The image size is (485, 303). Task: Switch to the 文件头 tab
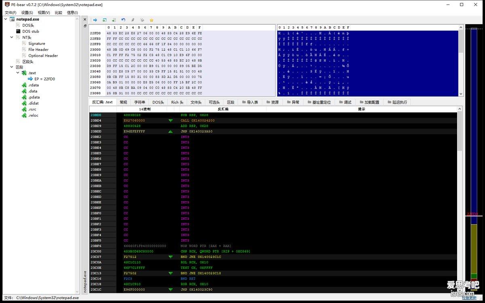click(196, 102)
